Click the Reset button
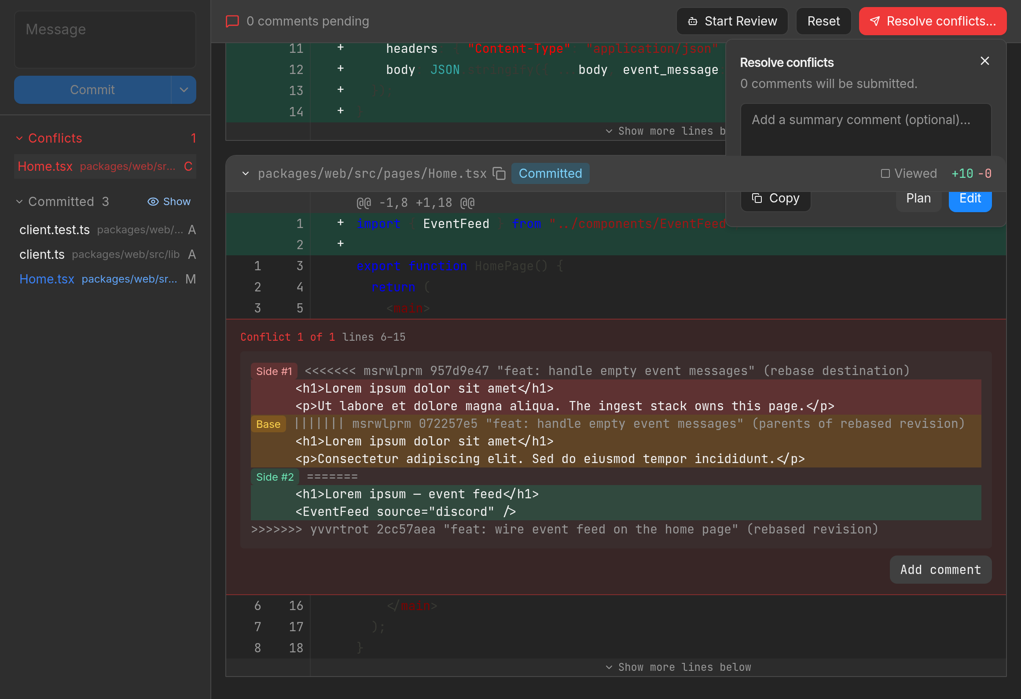 point(823,21)
